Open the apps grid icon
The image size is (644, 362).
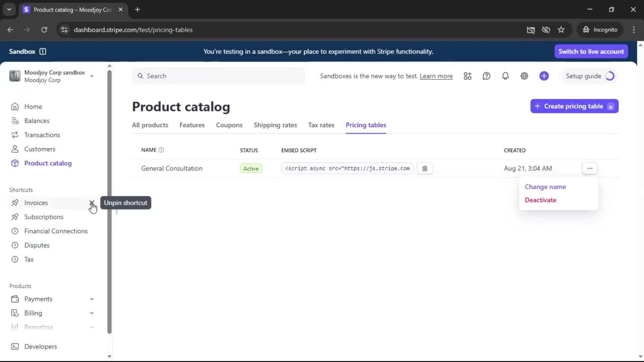[468, 76]
